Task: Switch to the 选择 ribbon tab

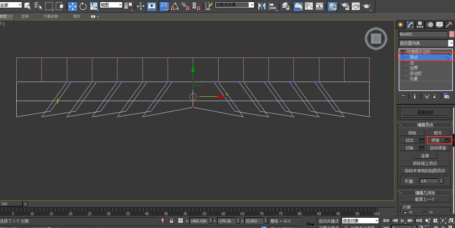Action: coord(25,17)
